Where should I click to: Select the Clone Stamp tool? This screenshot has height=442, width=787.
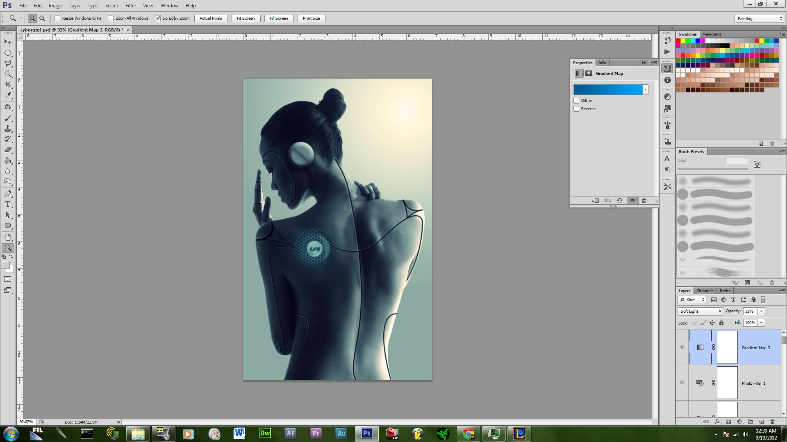(x=8, y=129)
